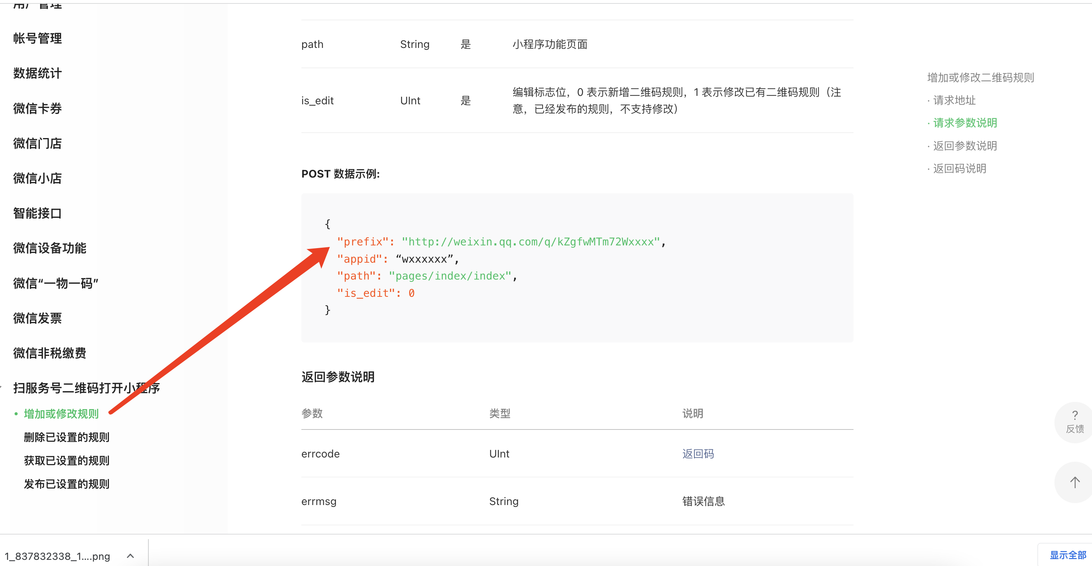
Task: Open 微信卡券 menu in sidebar
Action: pyautogui.click(x=37, y=108)
